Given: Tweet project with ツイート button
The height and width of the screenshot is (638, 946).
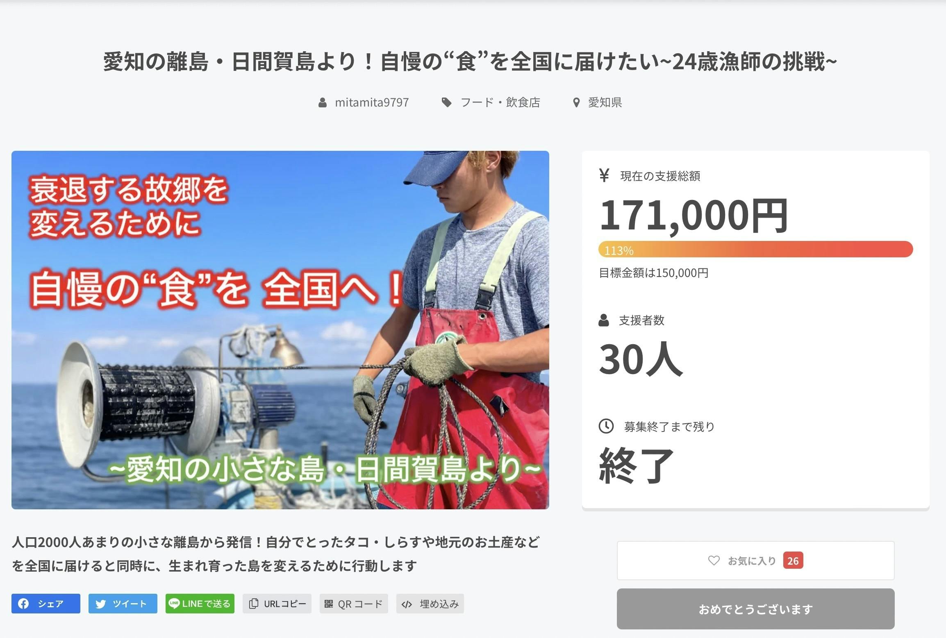Looking at the screenshot, I should [x=123, y=604].
